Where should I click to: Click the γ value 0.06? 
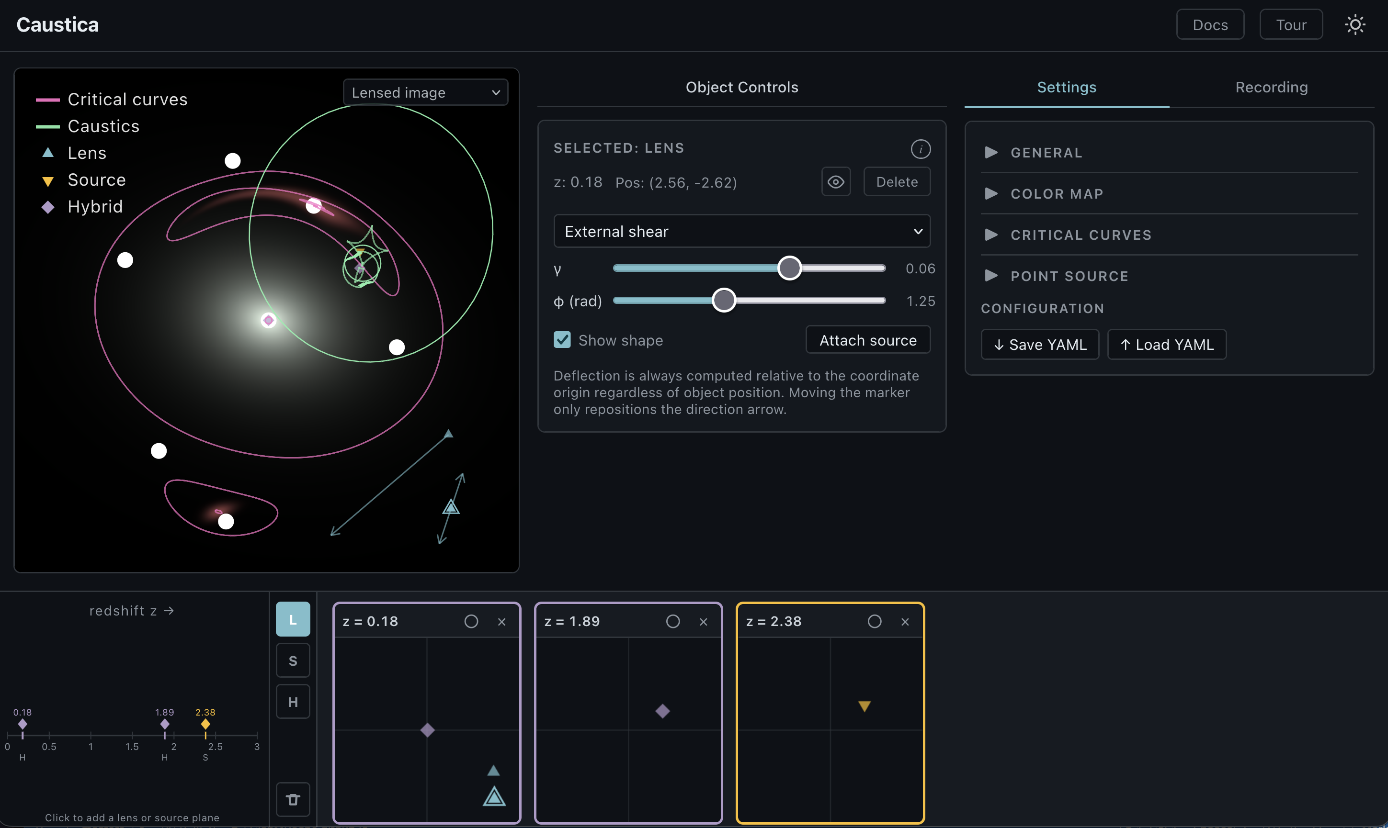pyautogui.click(x=920, y=269)
